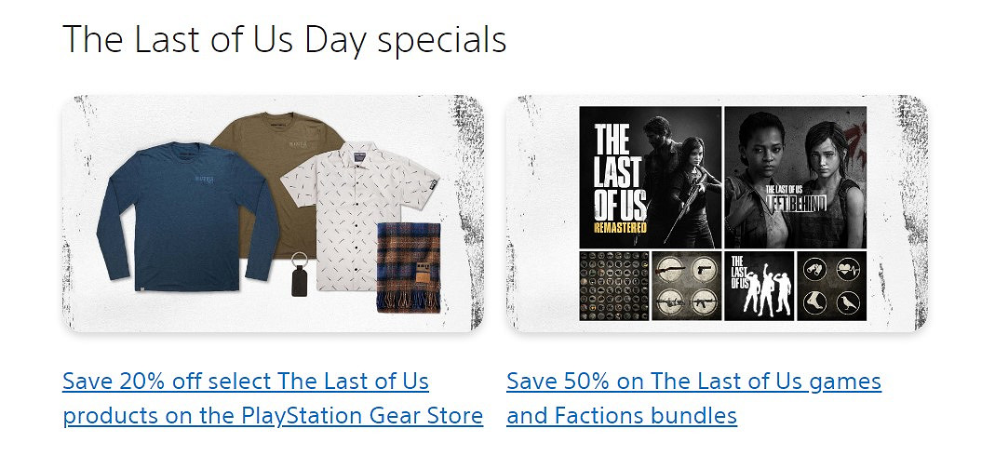Click The Last of Us Day specials heading
The width and height of the screenshot is (995, 469).
coord(284,39)
